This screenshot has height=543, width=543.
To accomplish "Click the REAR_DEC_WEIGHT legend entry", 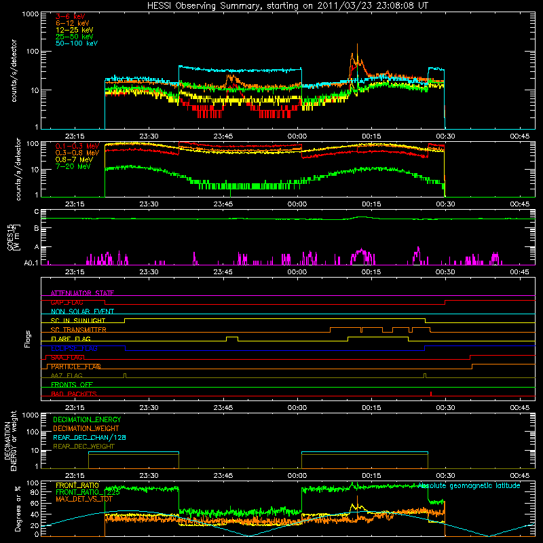I will click(x=83, y=447).
